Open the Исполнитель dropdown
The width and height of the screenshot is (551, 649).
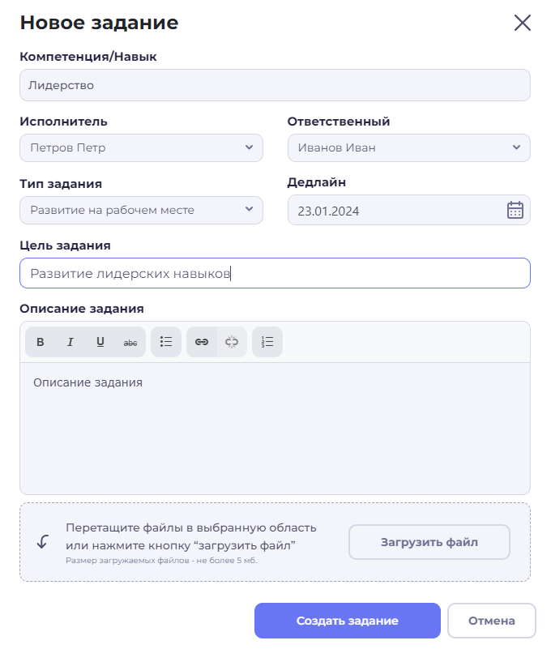click(141, 148)
